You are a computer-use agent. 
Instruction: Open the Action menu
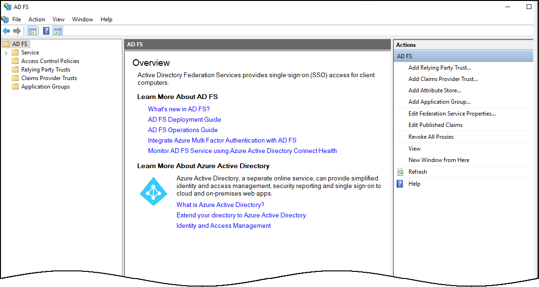point(37,19)
